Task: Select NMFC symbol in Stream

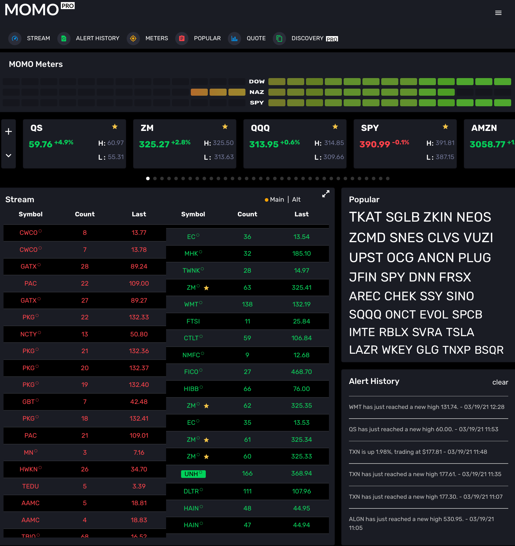Action: click(x=193, y=355)
